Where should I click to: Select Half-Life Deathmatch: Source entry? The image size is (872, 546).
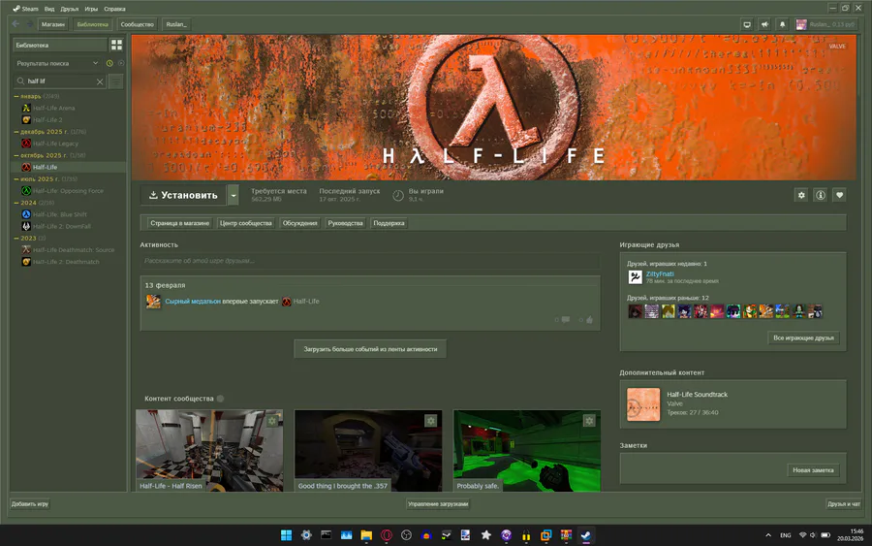point(73,250)
